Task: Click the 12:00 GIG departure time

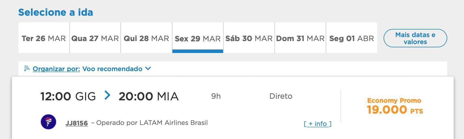Action: 68,96
